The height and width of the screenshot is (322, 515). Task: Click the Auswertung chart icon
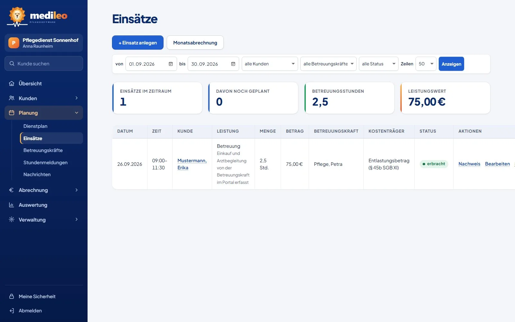(x=12, y=205)
